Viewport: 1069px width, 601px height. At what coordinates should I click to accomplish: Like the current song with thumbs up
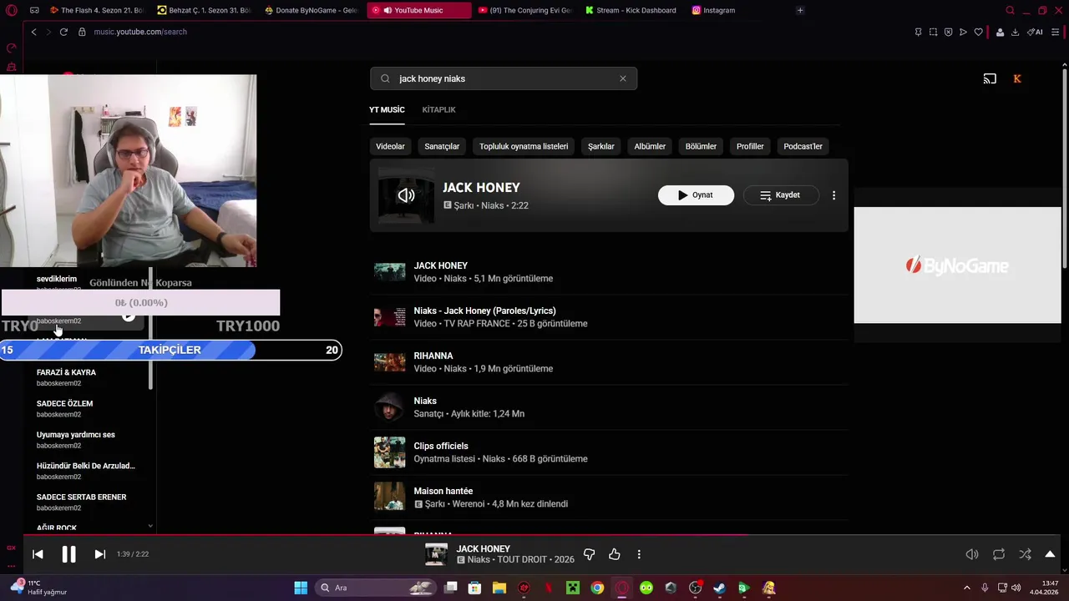click(615, 554)
